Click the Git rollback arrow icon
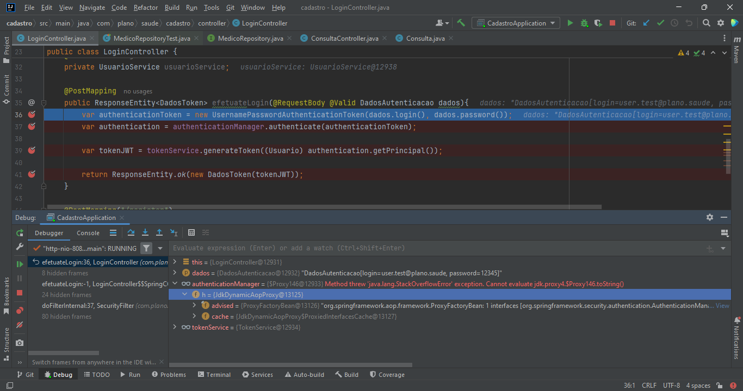The width and height of the screenshot is (743, 391). coord(689,23)
